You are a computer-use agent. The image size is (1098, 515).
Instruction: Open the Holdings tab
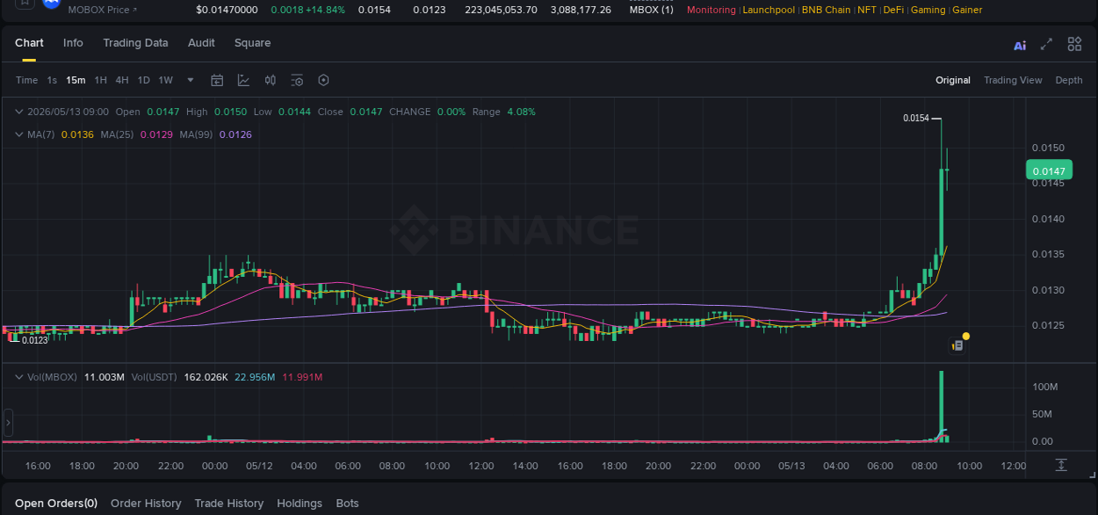click(x=300, y=504)
